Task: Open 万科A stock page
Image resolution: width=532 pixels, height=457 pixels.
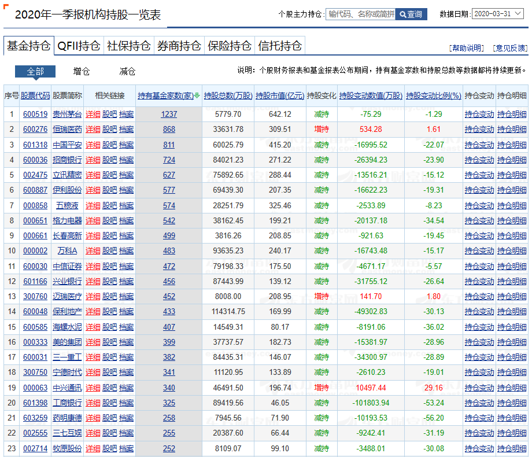Action: coord(67,250)
